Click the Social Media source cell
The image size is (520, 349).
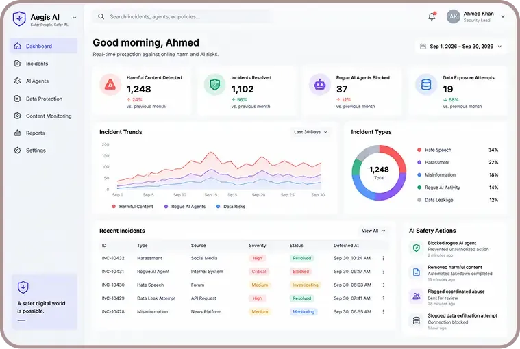(204, 258)
